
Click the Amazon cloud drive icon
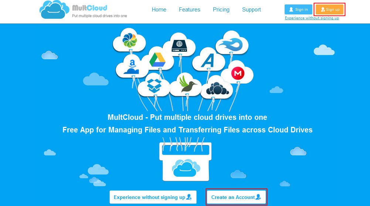coord(132,67)
